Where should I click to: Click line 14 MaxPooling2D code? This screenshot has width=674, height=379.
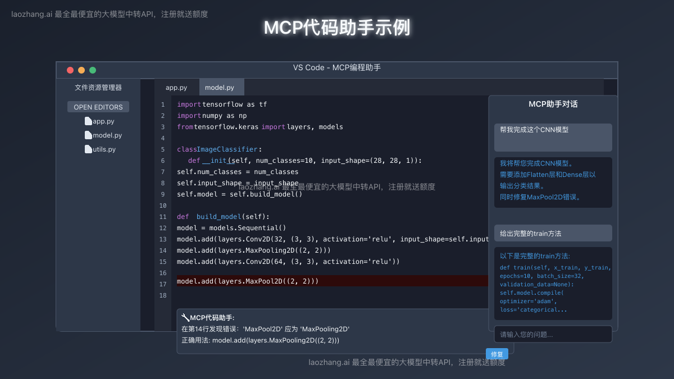254,250
